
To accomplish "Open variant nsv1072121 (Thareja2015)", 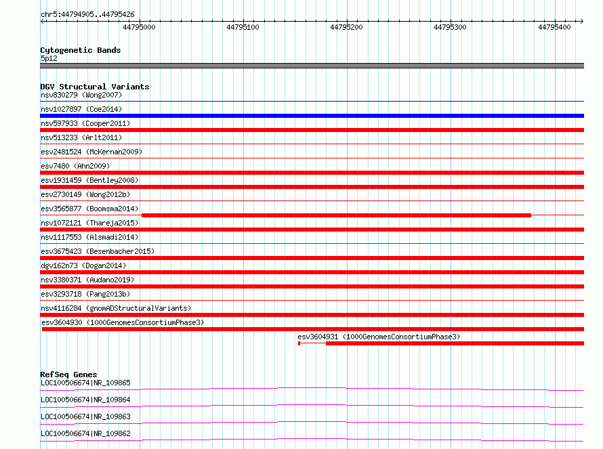I will tap(89, 223).
